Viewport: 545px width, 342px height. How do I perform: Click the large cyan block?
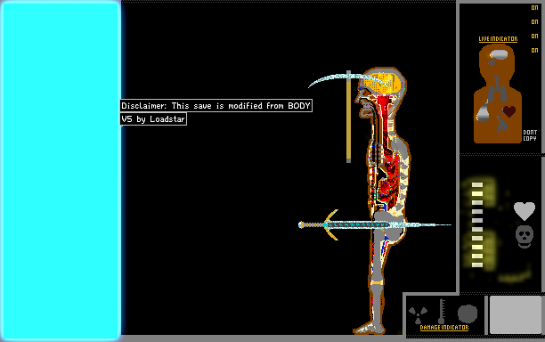(x=61, y=170)
